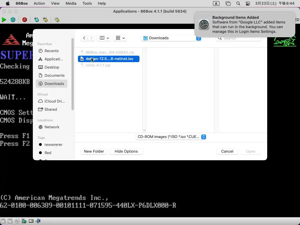Click the System Settings gear in the notification
300x225 pixels.
tap(204, 25)
